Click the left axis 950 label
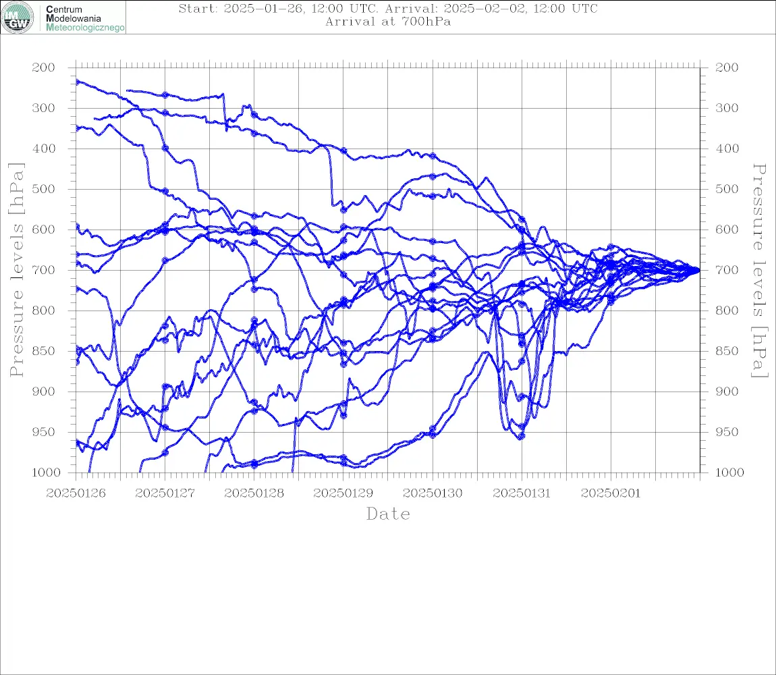Viewport: 776px width, 675px height. pyautogui.click(x=44, y=432)
